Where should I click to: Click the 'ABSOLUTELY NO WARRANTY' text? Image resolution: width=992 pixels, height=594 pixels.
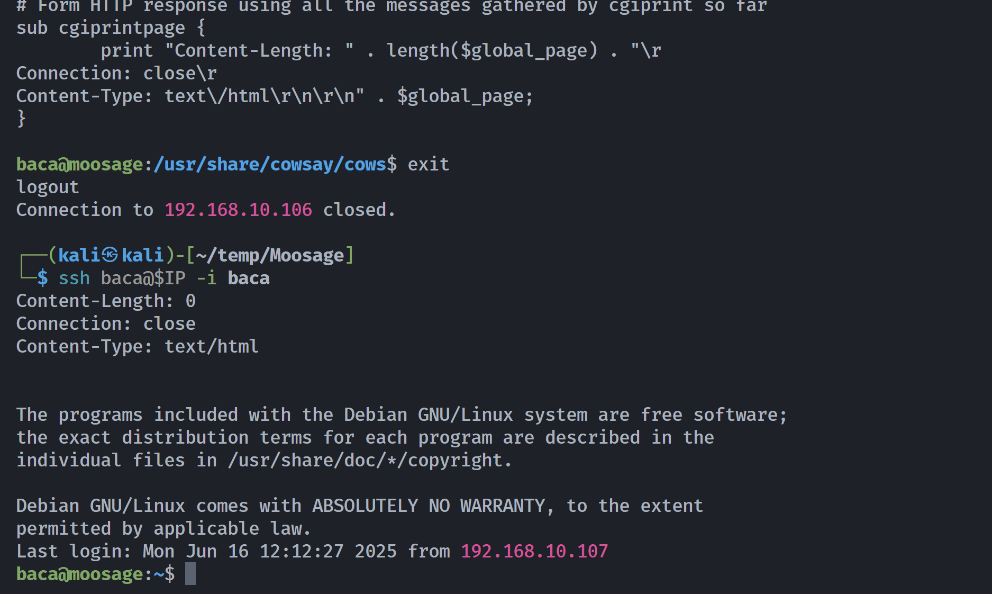click(x=429, y=506)
